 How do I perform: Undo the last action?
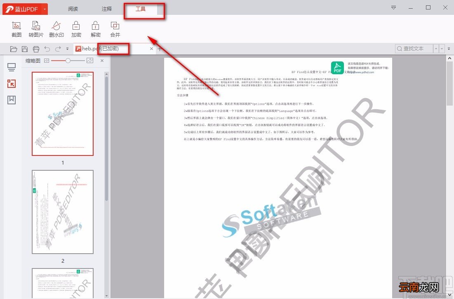point(47,49)
